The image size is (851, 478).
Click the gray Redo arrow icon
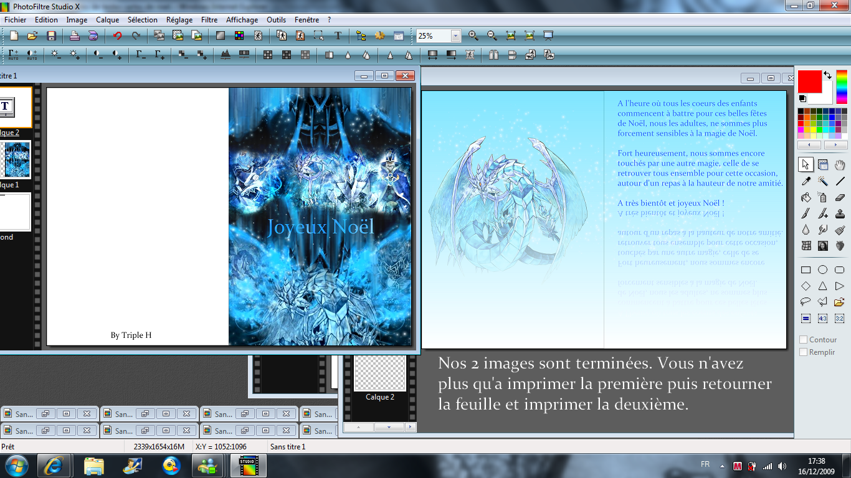tap(135, 35)
